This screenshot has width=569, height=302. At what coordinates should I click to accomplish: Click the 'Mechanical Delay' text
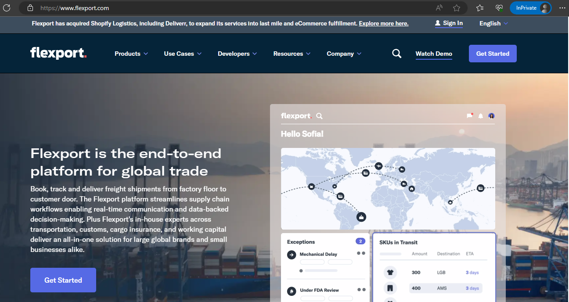click(318, 254)
